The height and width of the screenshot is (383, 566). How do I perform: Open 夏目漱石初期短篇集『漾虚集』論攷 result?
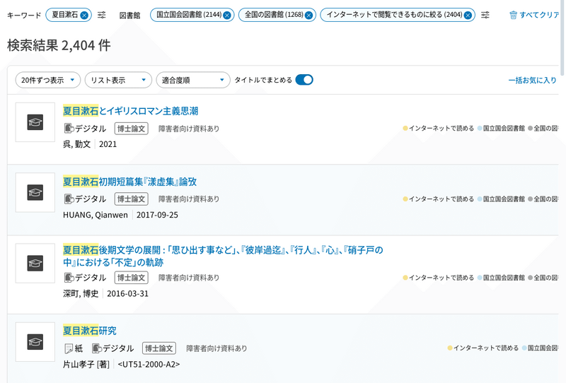click(x=130, y=182)
